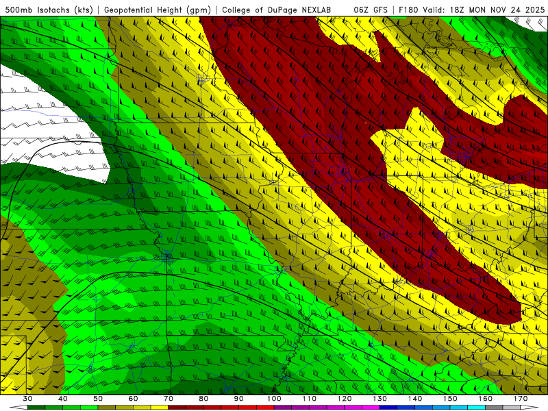Click the right arrow end of color bar
The height and width of the screenshot is (411, 548).
click(530, 408)
